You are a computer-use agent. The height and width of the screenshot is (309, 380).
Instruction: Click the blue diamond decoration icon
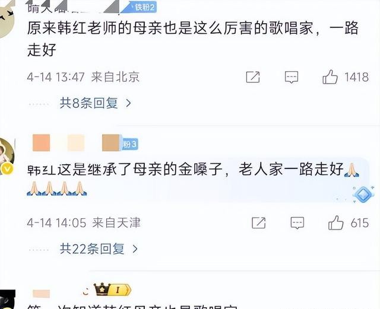363,195
